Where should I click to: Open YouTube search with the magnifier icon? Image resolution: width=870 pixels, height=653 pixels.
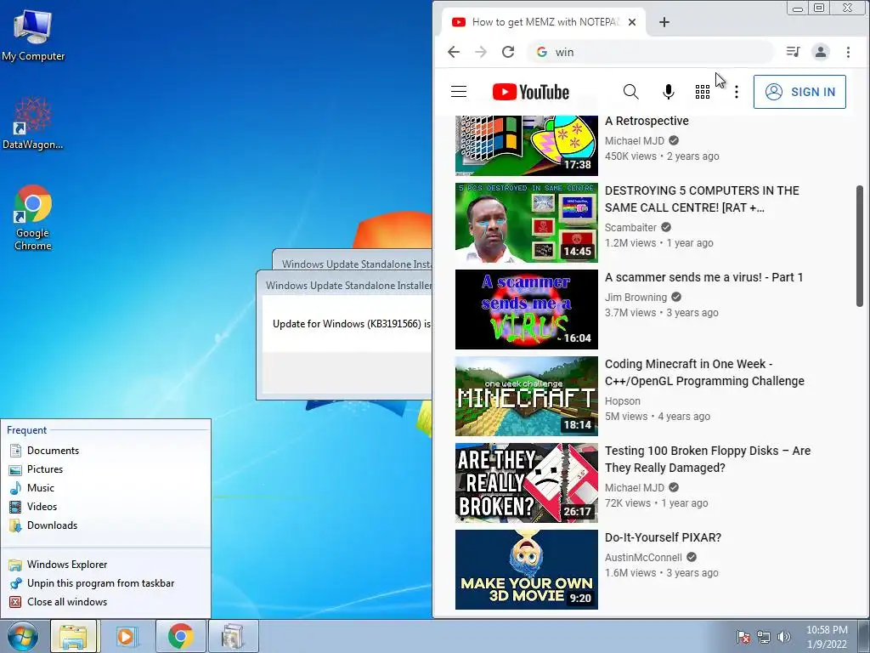click(x=631, y=92)
